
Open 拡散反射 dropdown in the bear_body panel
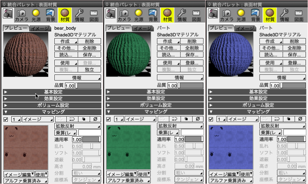pos(78,126)
